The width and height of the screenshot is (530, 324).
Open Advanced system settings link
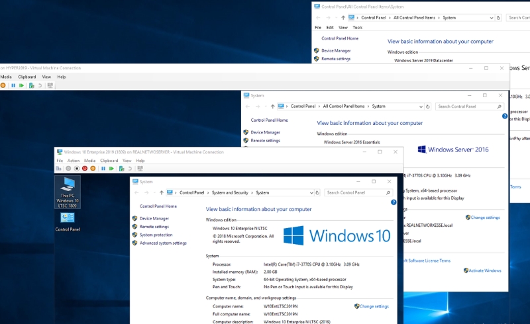163,243
